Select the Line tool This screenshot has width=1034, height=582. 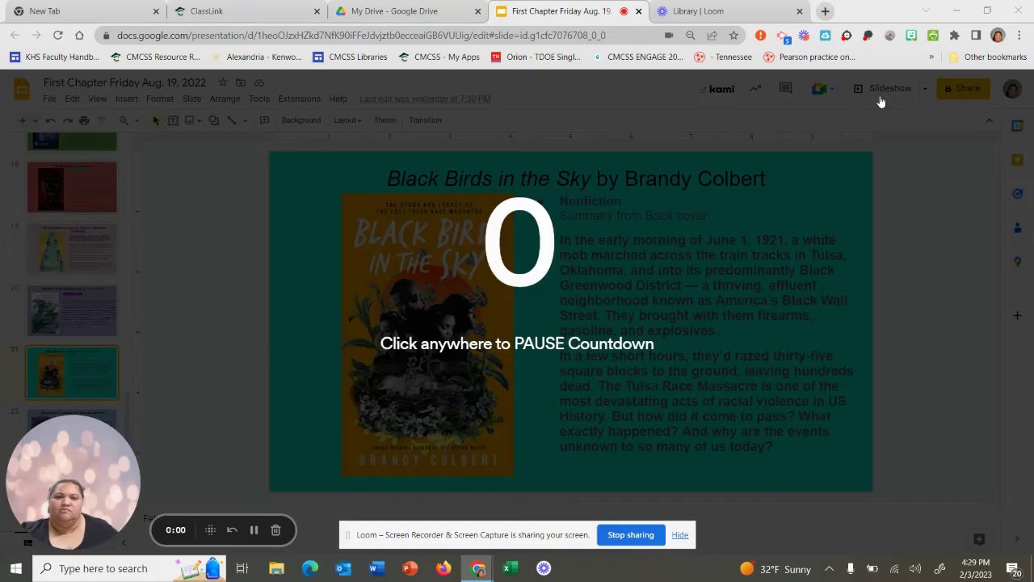click(231, 120)
